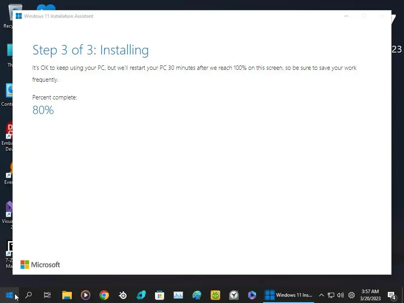Screen dimensions: 404x303
Task: Launch the media player taskbar icon
Action: [86, 295]
